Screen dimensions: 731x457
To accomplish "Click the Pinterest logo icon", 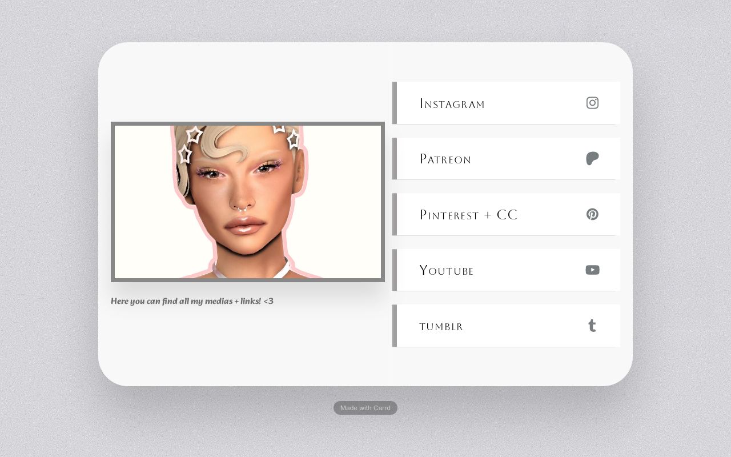I will (x=592, y=214).
